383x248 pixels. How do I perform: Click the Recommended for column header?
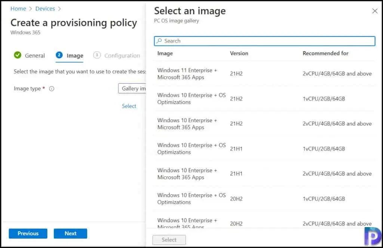click(325, 53)
